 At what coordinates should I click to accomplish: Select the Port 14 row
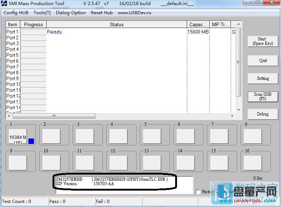tap(121, 108)
